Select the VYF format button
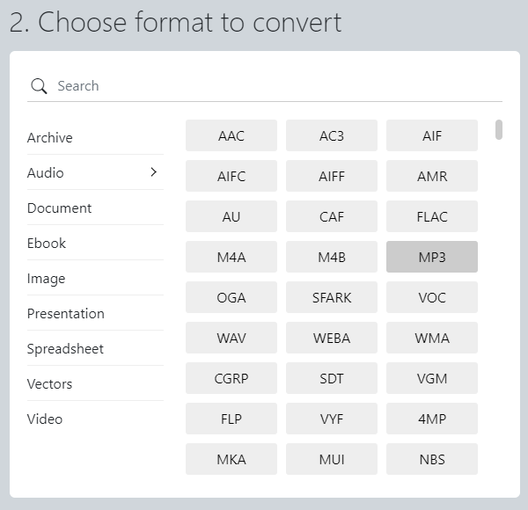The width and height of the screenshot is (528, 510). click(x=332, y=419)
